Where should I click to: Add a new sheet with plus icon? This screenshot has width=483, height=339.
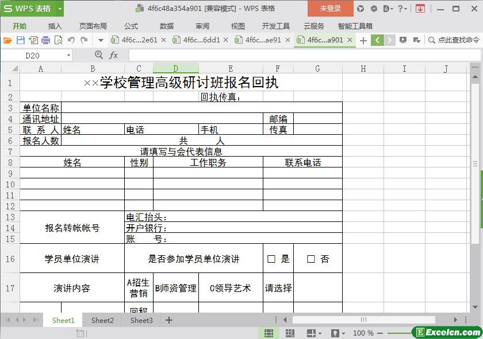(x=168, y=320)
